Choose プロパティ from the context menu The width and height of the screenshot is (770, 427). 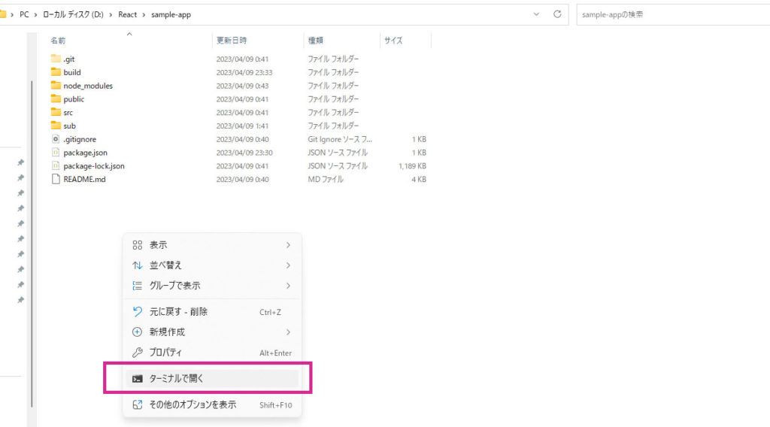pos(211,353)
